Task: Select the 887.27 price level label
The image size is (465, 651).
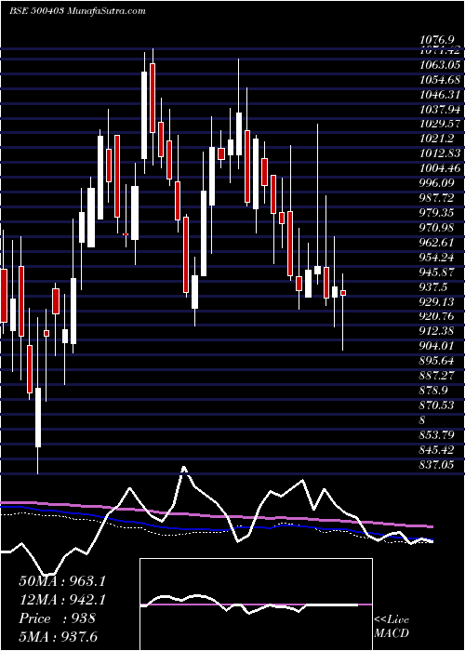Action: point(436,375)
